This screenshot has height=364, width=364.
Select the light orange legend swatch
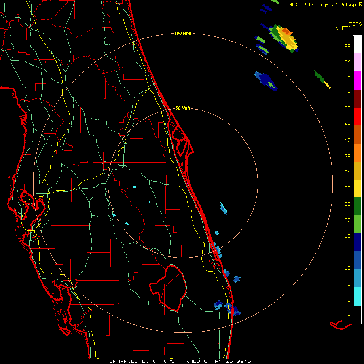tap(357, 153)
